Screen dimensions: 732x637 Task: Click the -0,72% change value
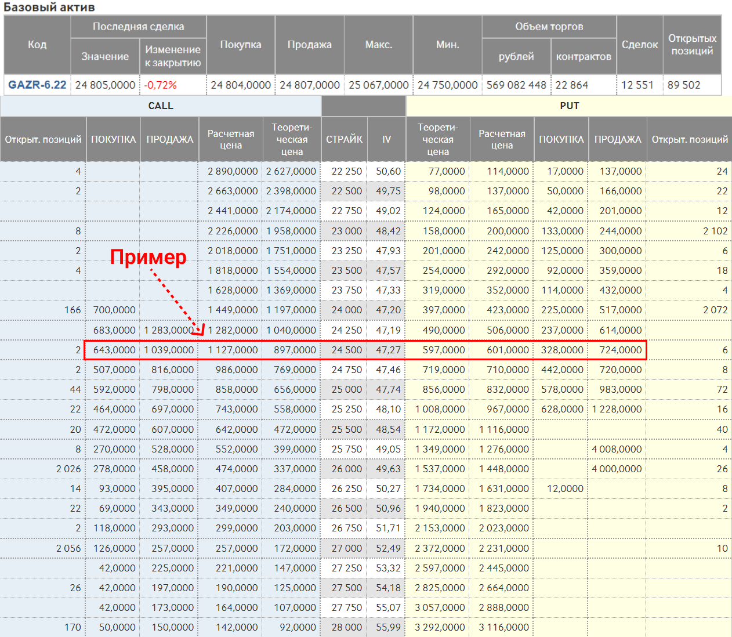coord(161,85)
